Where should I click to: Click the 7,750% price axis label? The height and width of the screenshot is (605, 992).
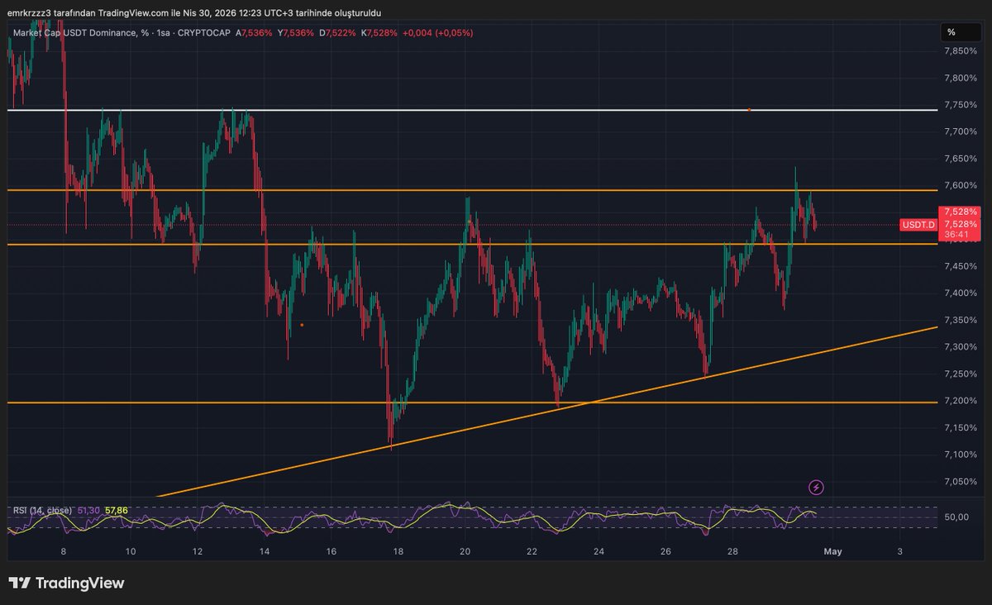click(x=961, y=105)
